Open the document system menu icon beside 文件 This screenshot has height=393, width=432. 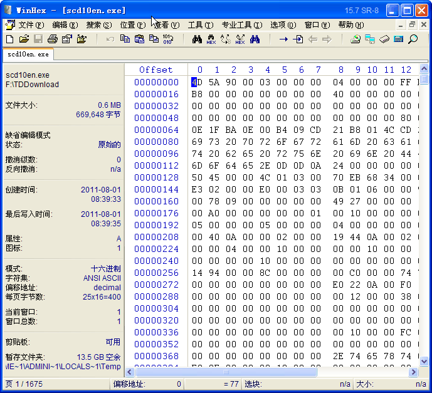coord(9,25)
